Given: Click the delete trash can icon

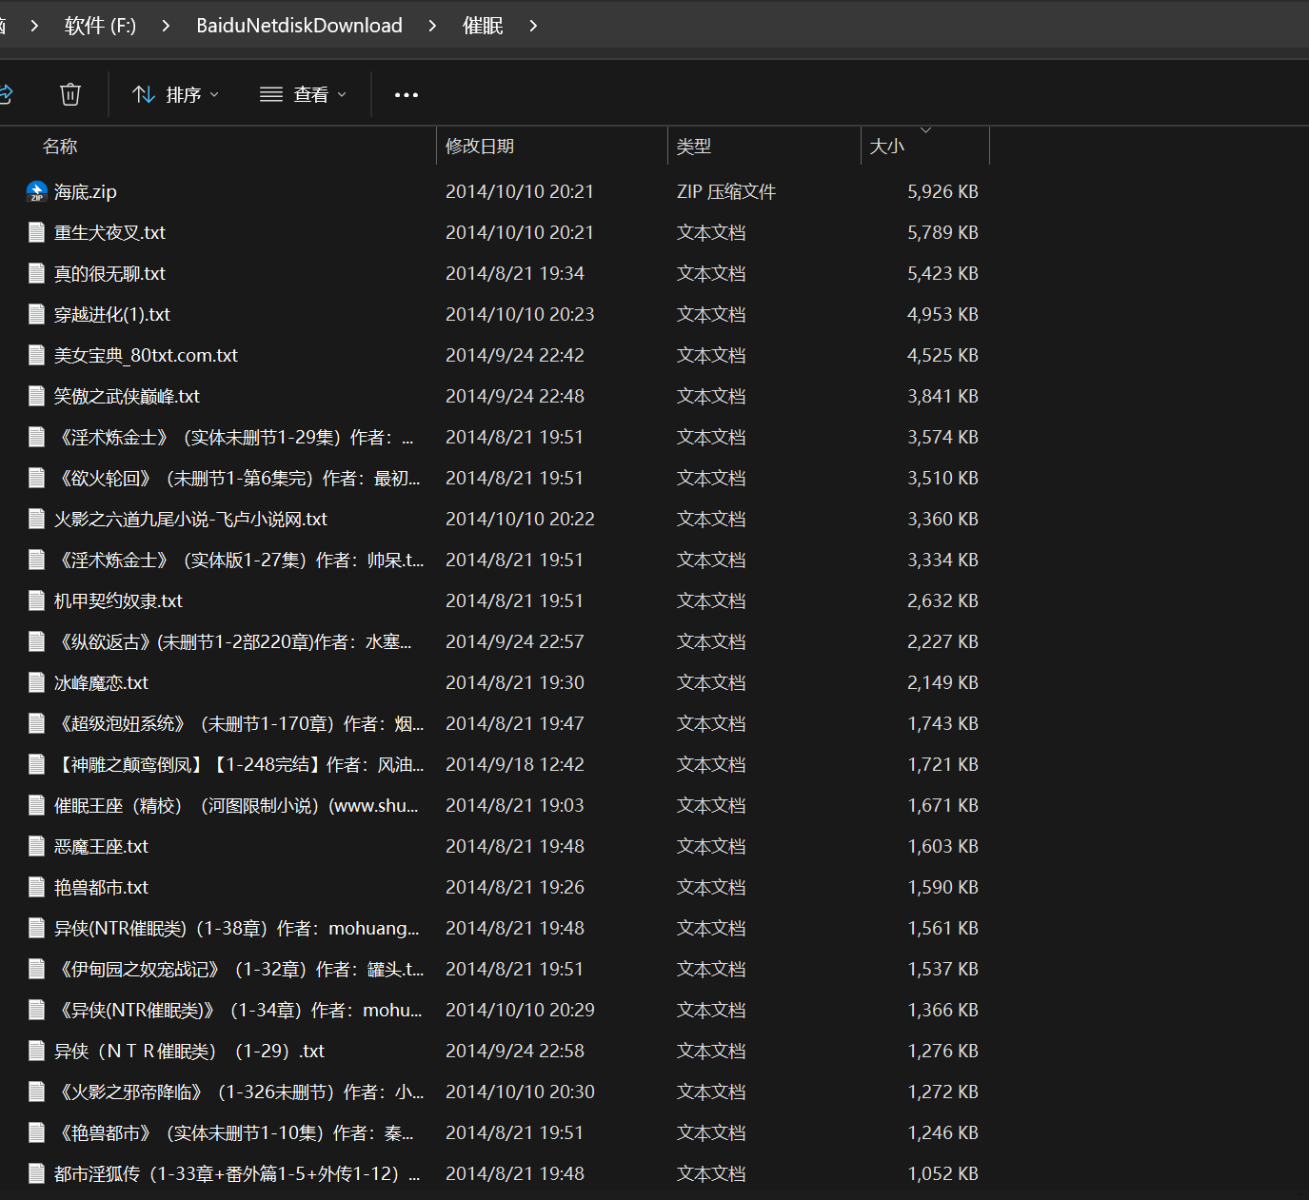Looking at the screenshot, I should pos(70,94).
